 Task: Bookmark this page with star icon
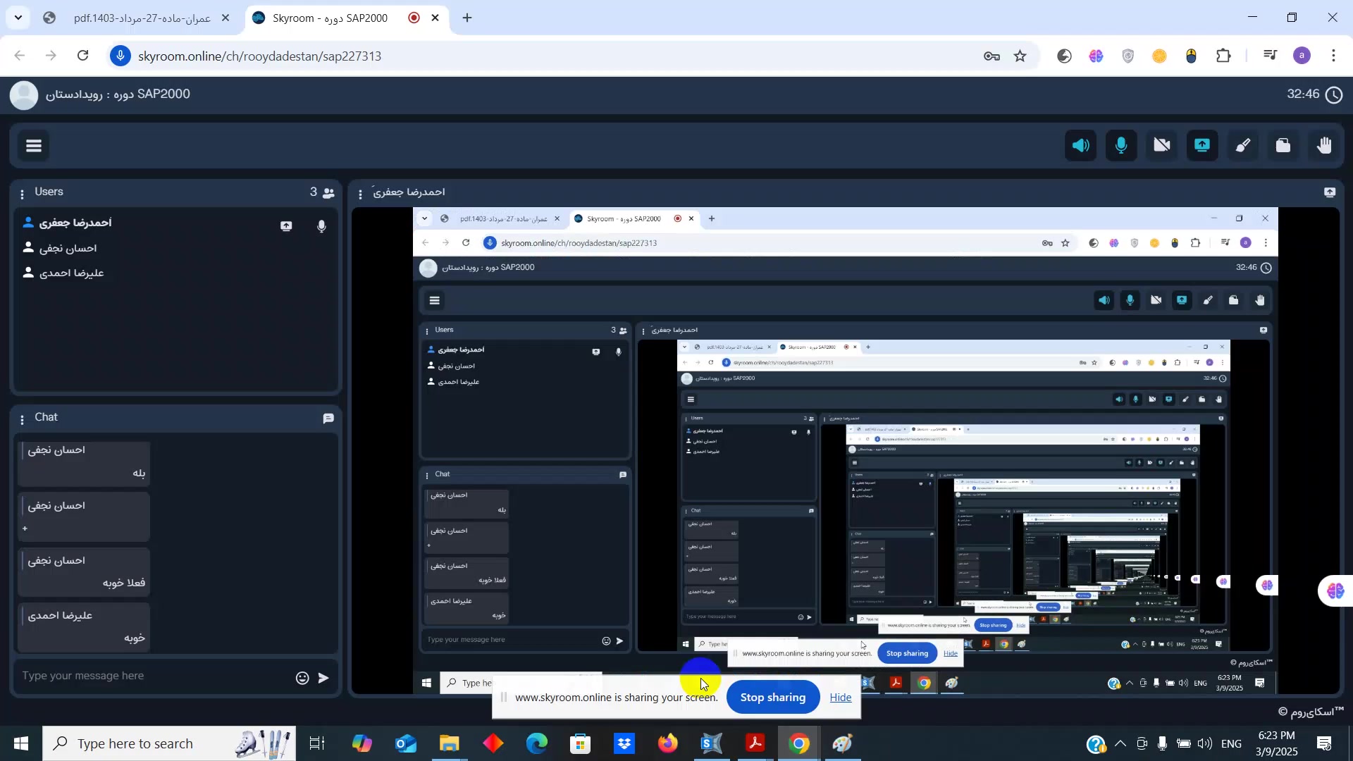(x=1020, y=56)
